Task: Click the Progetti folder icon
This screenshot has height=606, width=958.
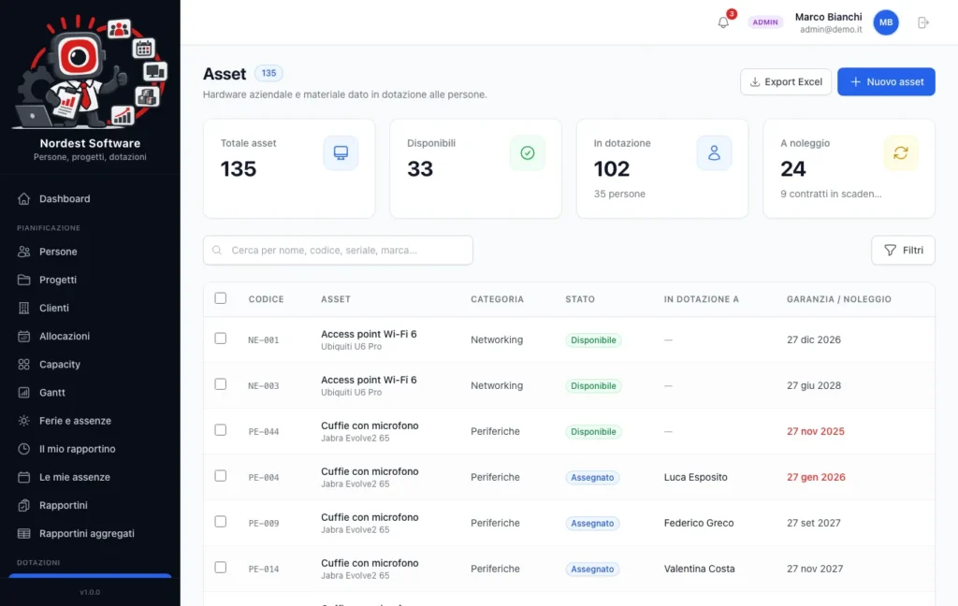Action: click(x=23, y=280)
